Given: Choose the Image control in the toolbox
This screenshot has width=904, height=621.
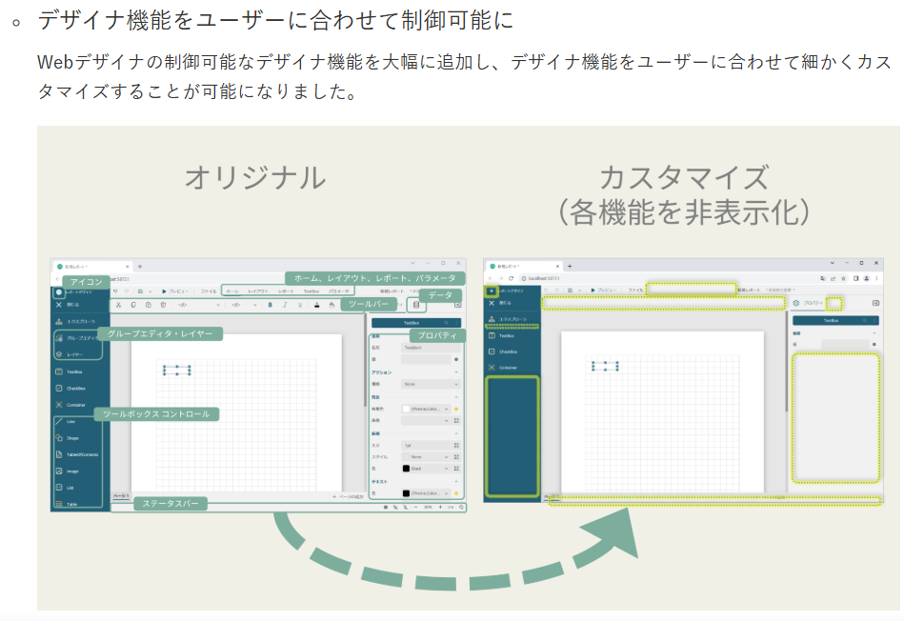Looking at the screenshot, I should [x=71, y=471].
